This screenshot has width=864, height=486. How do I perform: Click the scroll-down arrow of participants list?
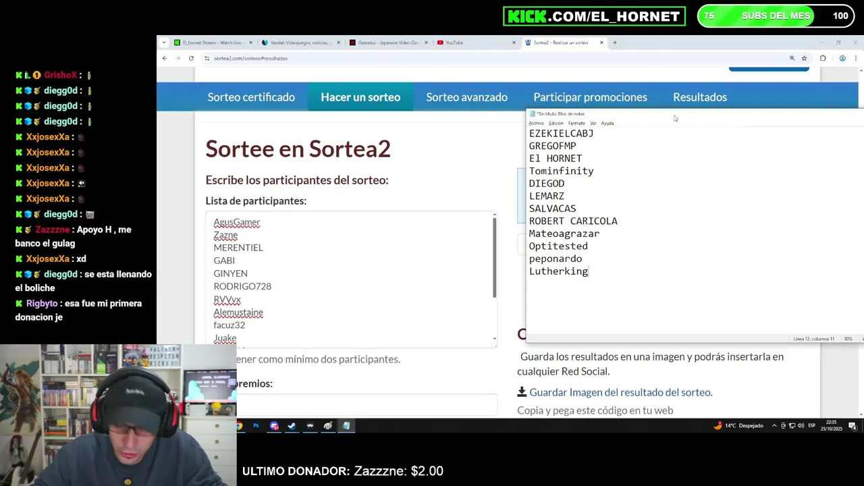(494, 339)
